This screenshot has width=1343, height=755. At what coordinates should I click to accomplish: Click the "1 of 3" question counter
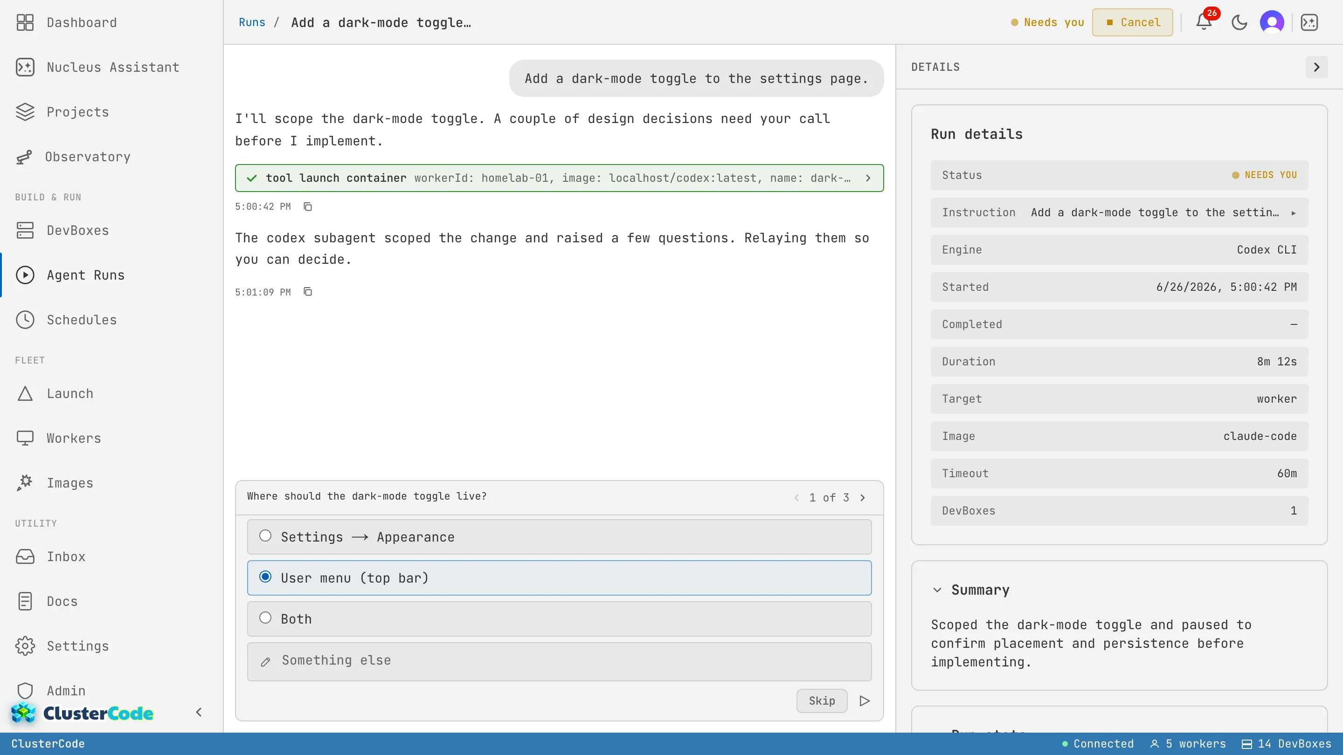click(829, 498)
